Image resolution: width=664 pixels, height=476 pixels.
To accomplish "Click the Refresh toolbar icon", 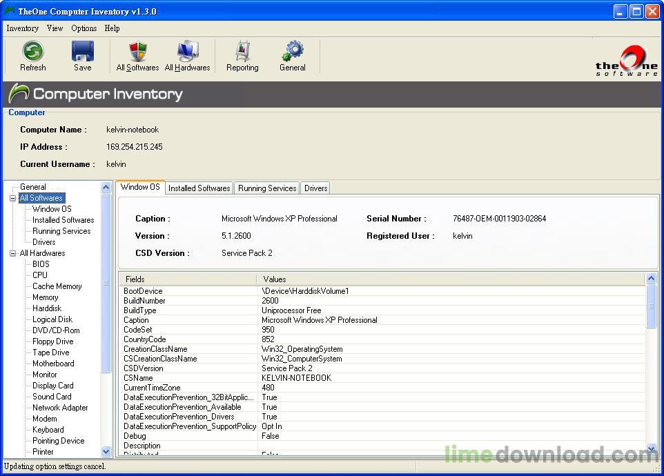I will [32, 52].
